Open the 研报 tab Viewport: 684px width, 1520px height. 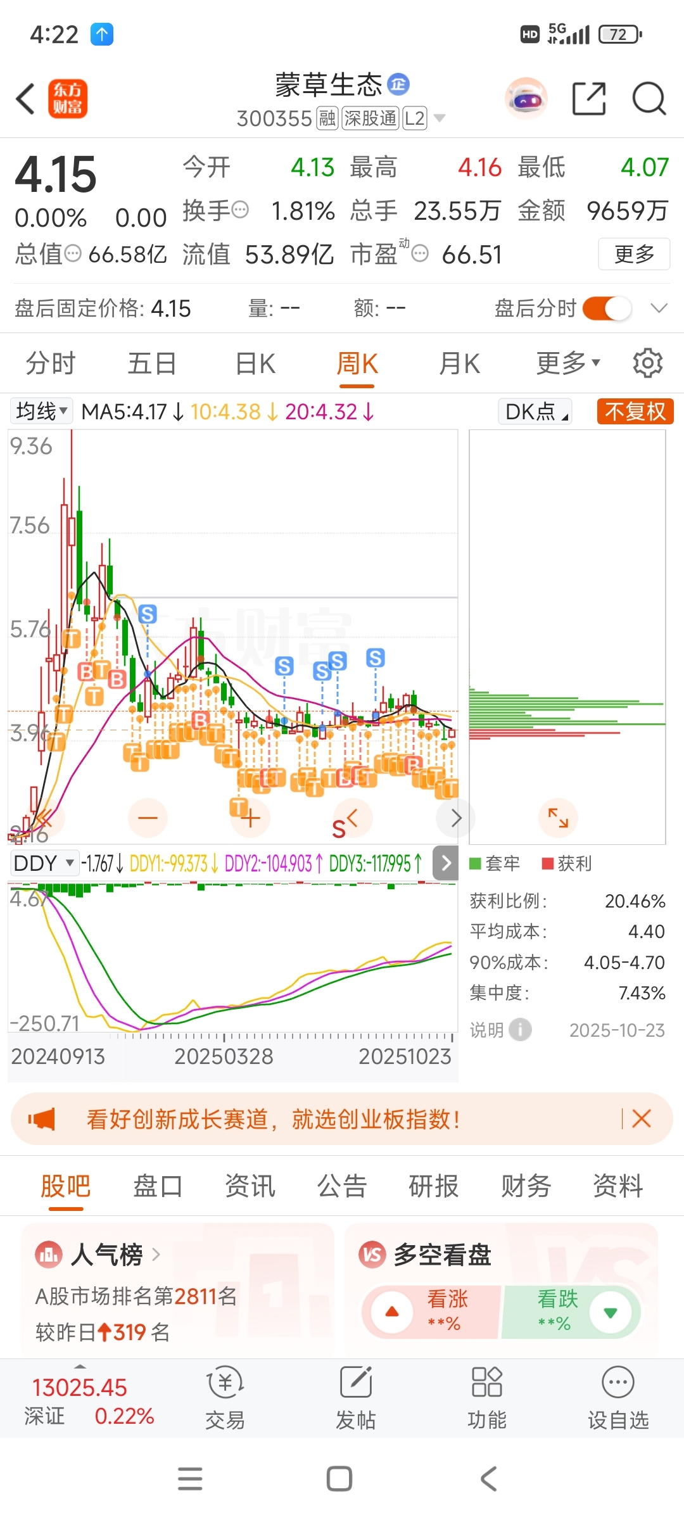coord(434,1186)
